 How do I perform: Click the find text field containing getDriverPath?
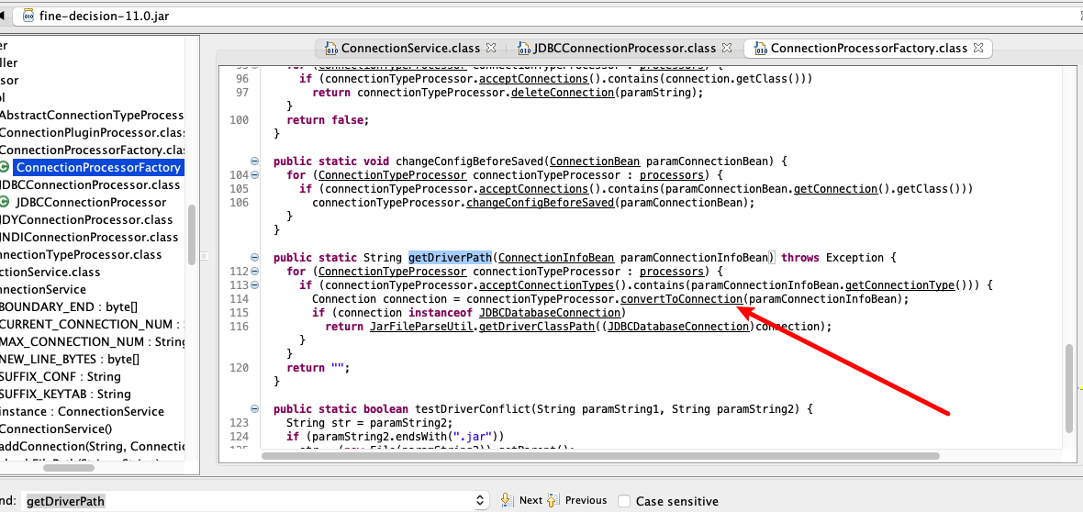pyautogui.click(x=248, y=501)
